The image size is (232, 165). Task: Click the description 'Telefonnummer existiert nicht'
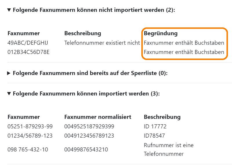(102, 43)
